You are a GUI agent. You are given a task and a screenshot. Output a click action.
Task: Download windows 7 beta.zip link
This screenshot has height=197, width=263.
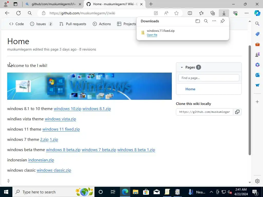99,150
